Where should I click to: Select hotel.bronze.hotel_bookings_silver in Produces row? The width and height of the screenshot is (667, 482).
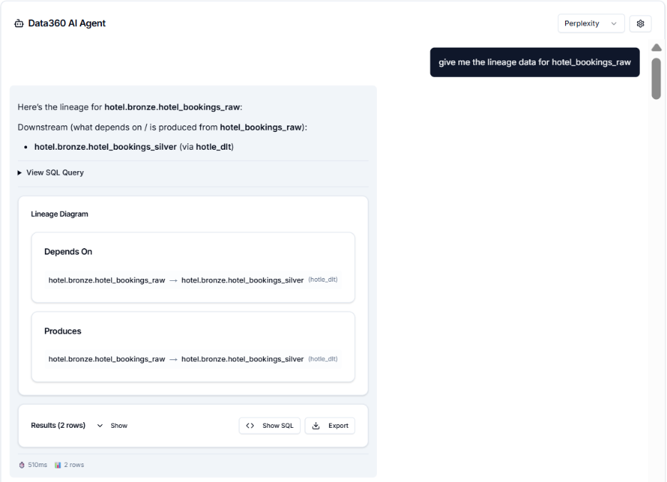(242, 359)
